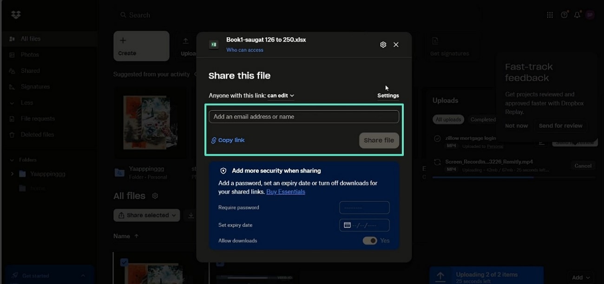
Task: Click the Excel file icon beside Book1-saugat filename
Action: (214, 44)
